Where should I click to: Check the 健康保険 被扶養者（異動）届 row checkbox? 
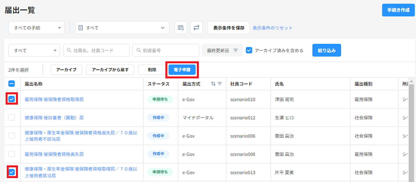coord(11,117)
